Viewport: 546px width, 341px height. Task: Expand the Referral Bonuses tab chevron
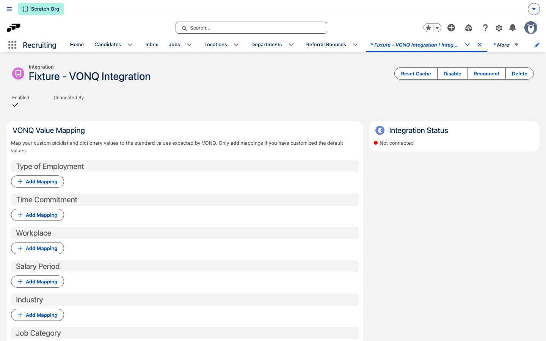(x=355, y=45)
